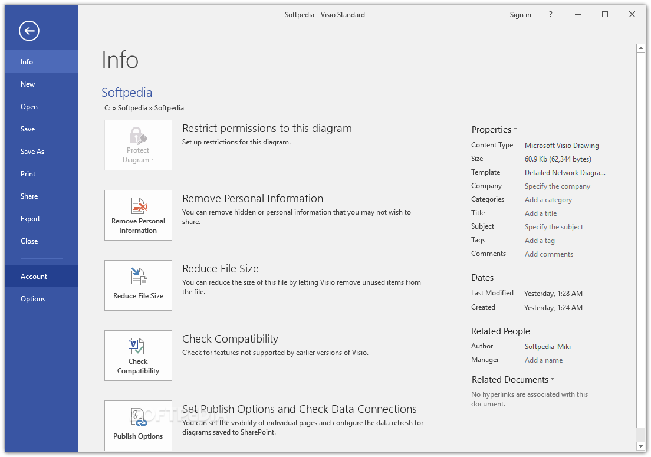Click the Reduce File Size icon
651x457 pixels.
point(138,285)
